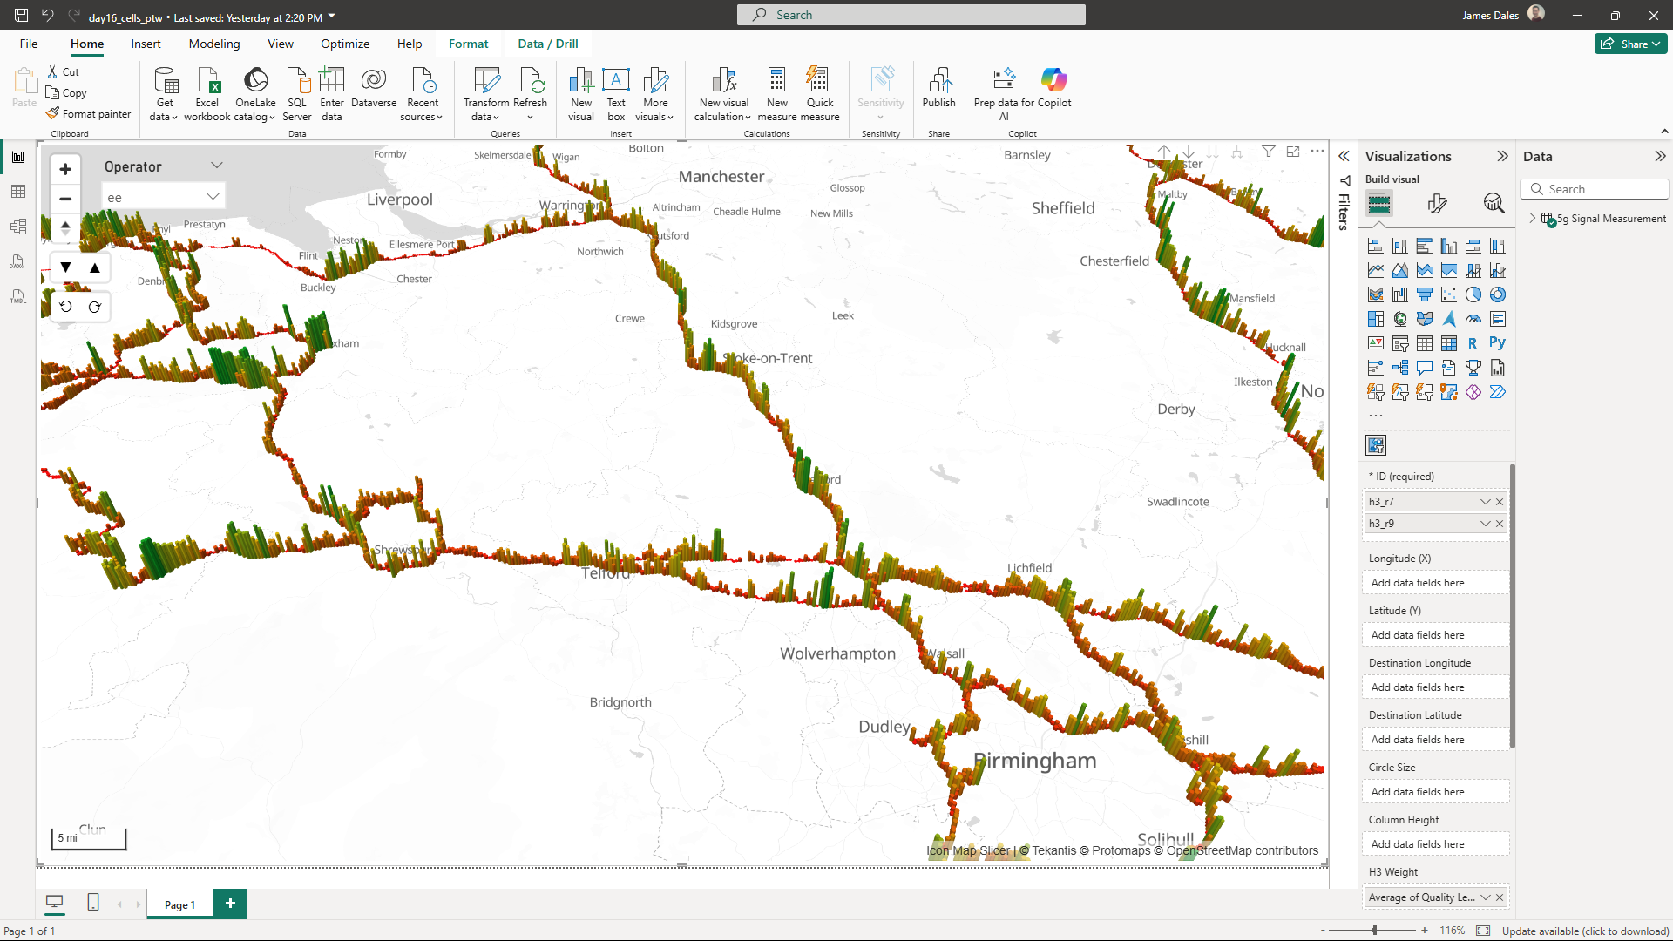Zoom in on the map with plus
This screenshot has height=941, width=1673.
pyautogui.click(x=65, y=169)
